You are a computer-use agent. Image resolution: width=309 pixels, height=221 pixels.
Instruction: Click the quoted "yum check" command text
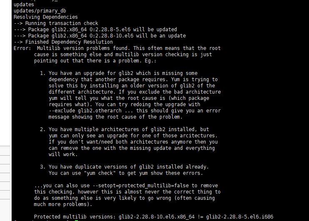[91, 173]
